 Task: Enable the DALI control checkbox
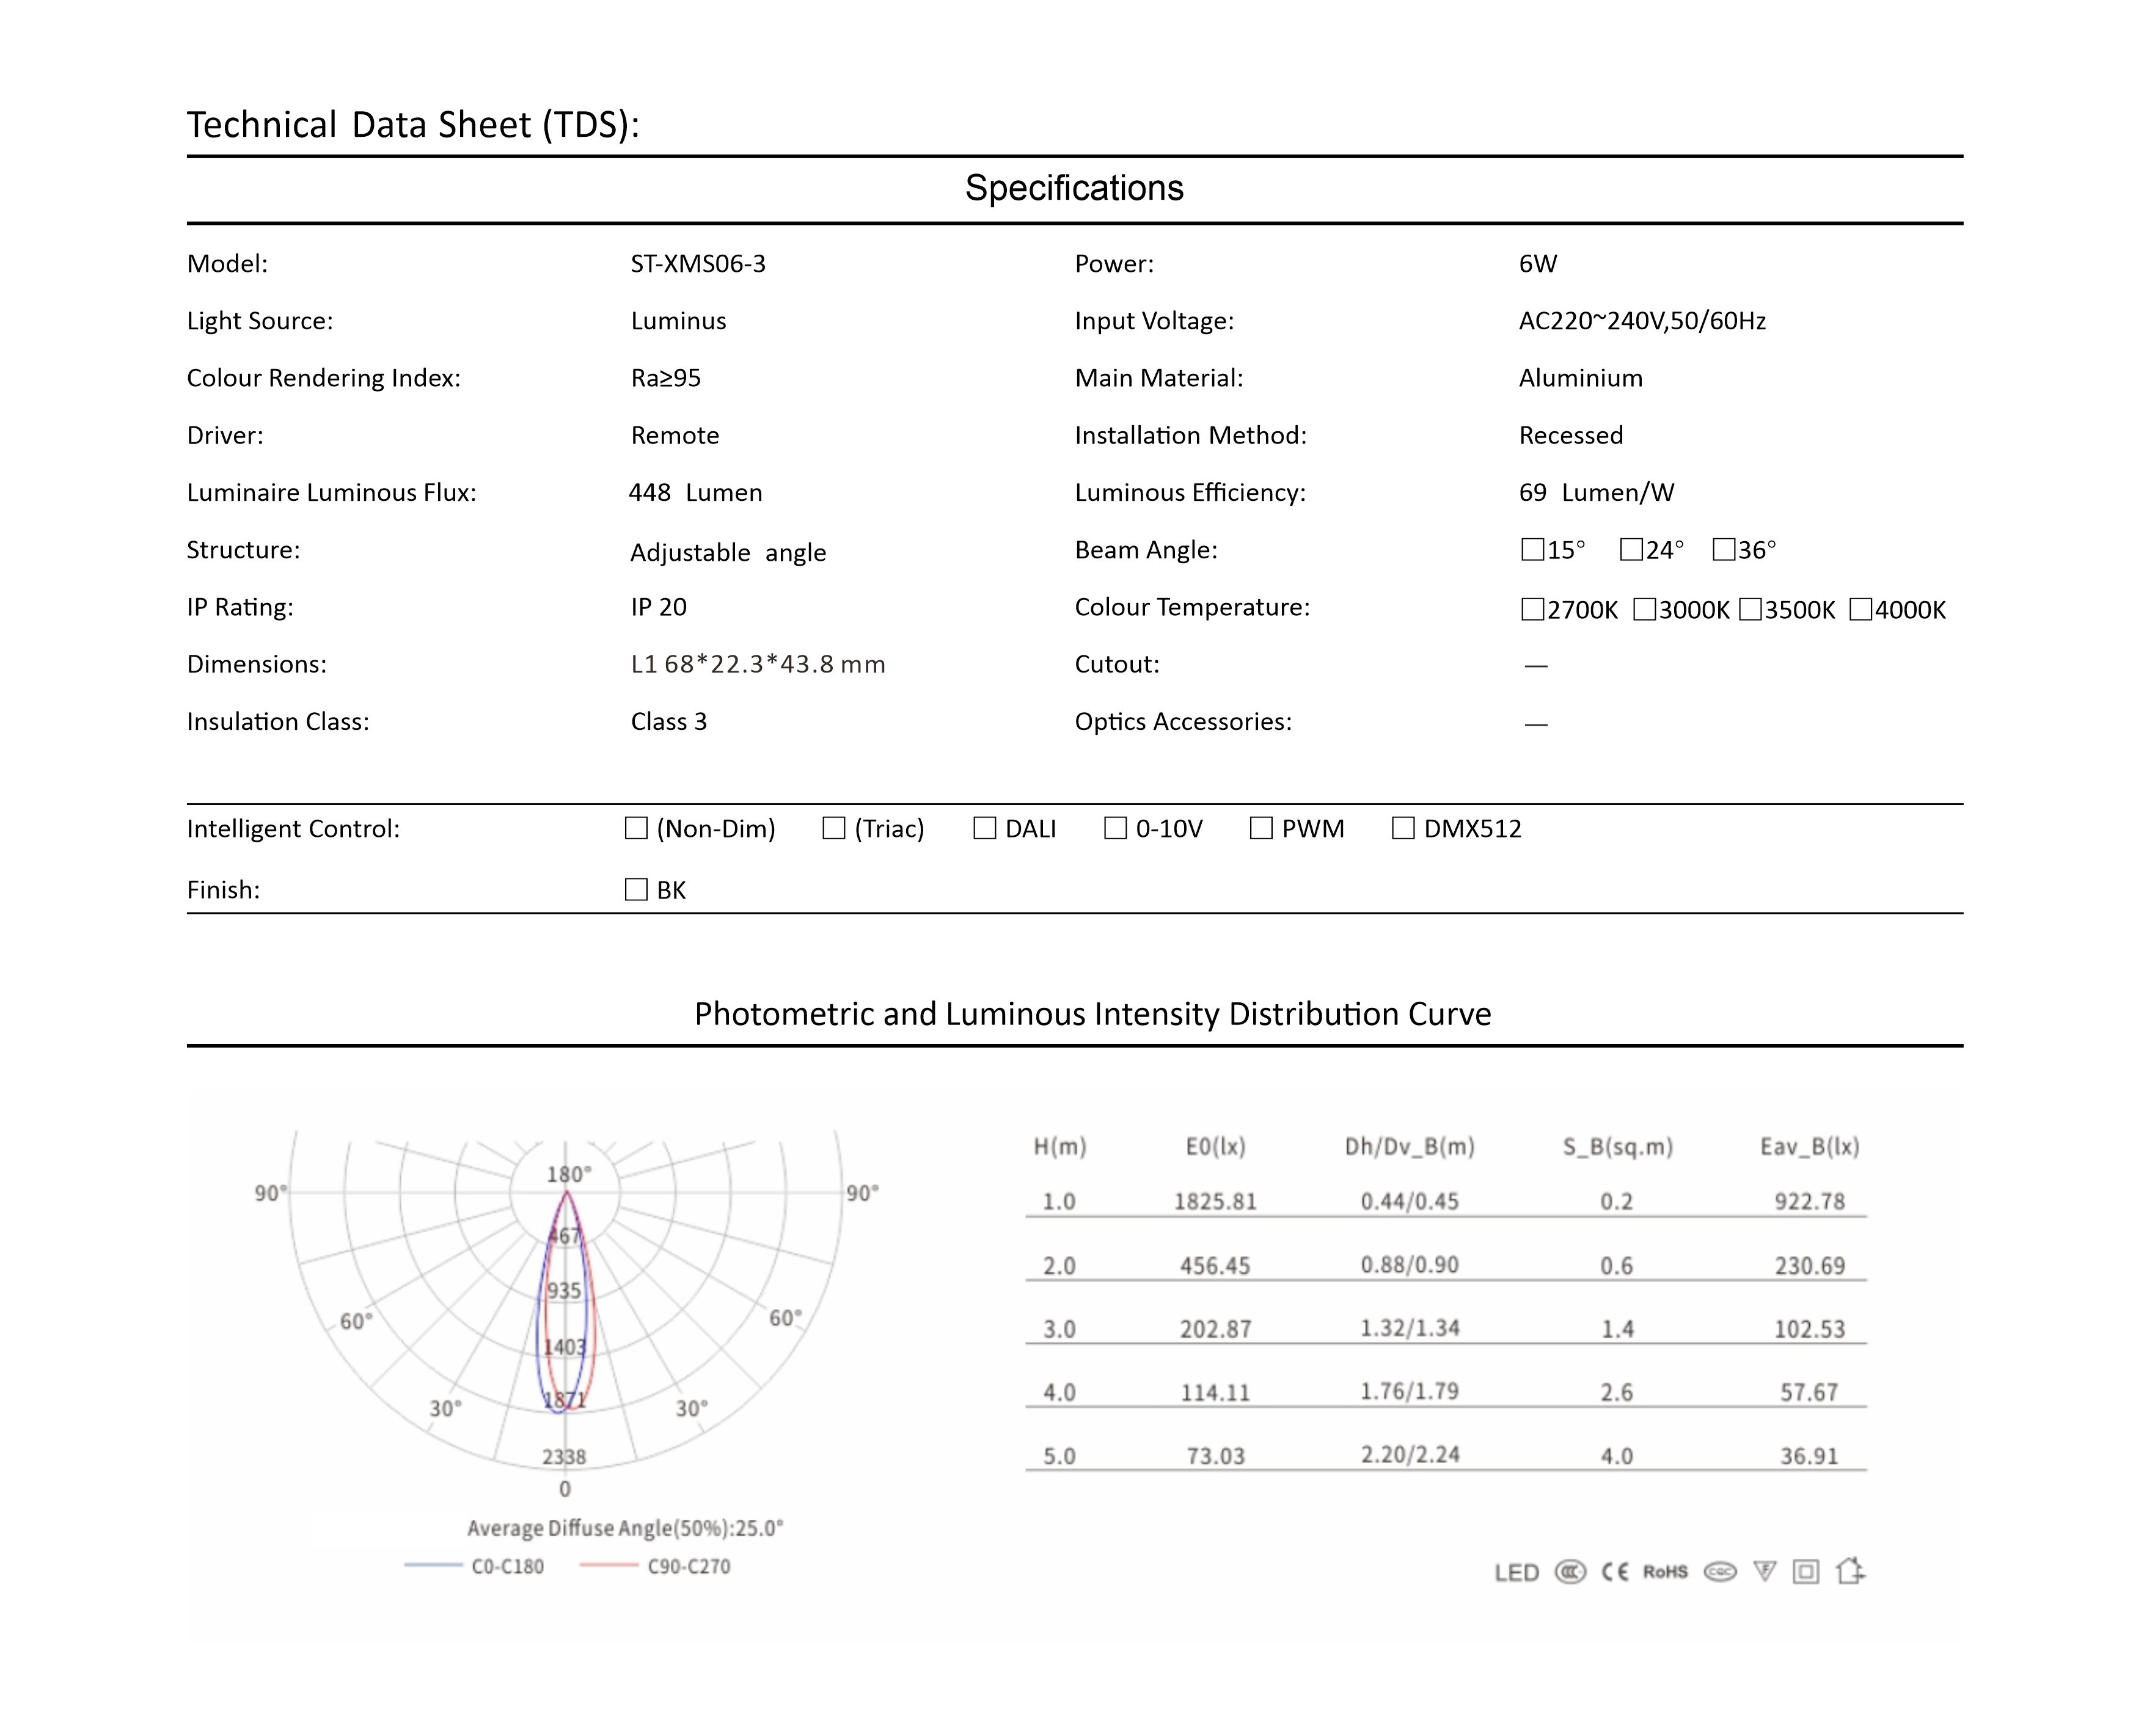click(985, 828)
